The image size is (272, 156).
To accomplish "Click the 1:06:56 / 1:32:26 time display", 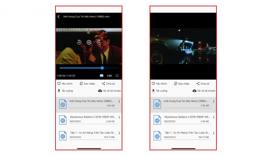I will (x=66, y=76).
